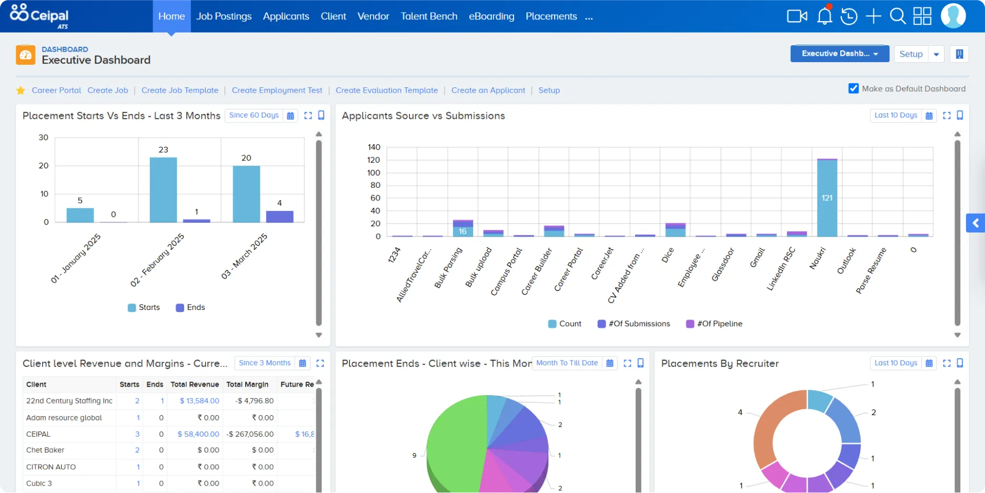Screen dimensions: 985x493
Task: Open Executive Dashboard selector dropdown
Action: pyautogui.click(x=840, y=54)
